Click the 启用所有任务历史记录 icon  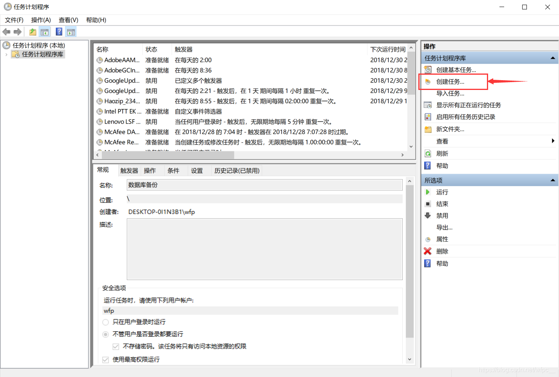pyautogui.click(x=428, y=117)
